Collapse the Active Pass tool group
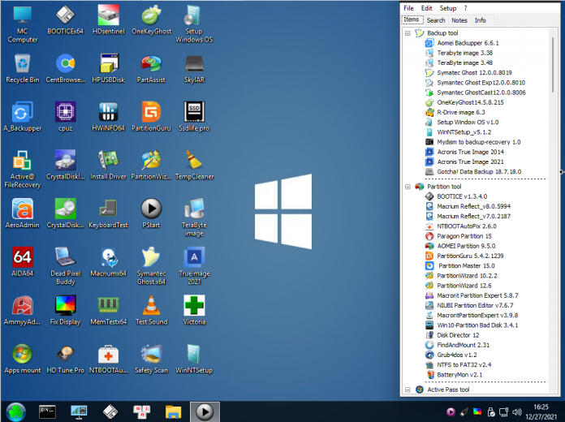This screenshot has width=565, height=422. pyautogui.click(x=408, y=390)
